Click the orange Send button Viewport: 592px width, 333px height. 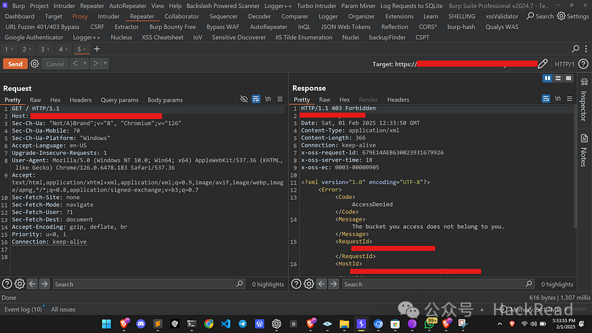(15, 64)
